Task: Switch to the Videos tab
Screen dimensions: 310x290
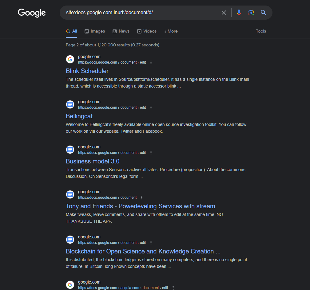Action: (x=147, y=31)
